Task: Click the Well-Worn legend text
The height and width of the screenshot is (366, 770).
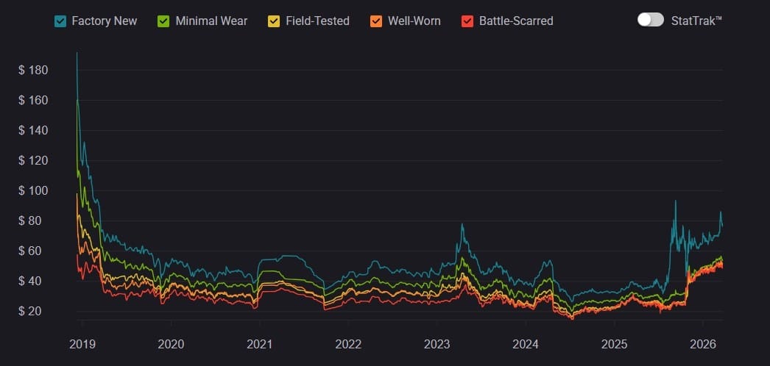Action: [x=414, y=21]
